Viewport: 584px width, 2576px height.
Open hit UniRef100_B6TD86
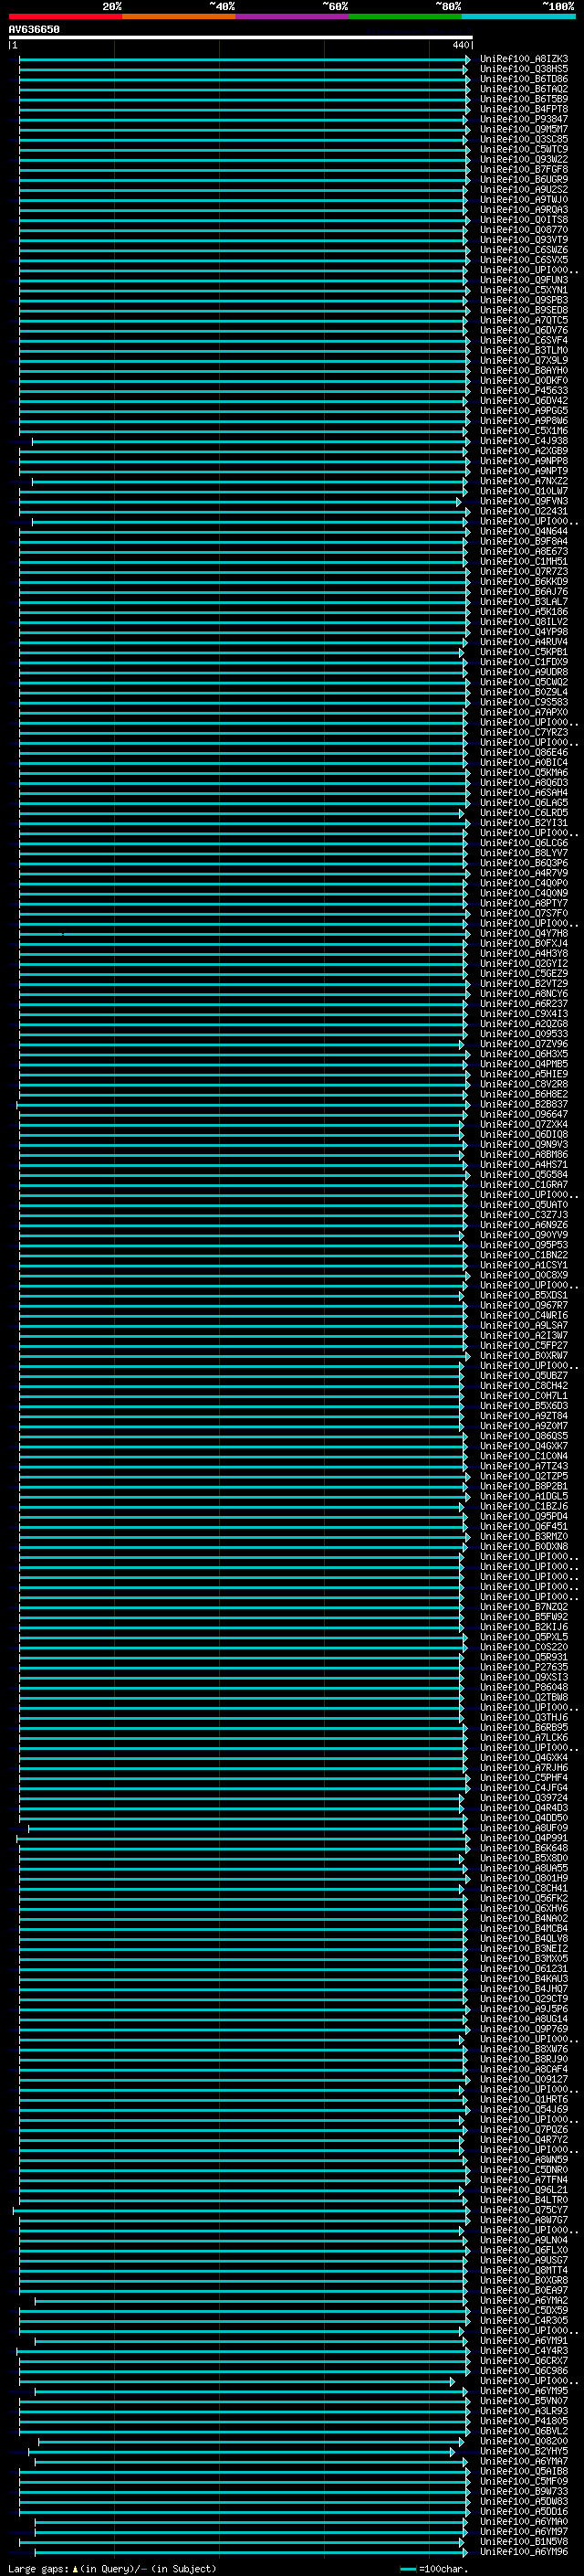coord(523,79)
